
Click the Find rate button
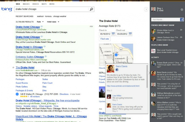tap(105, 39)
